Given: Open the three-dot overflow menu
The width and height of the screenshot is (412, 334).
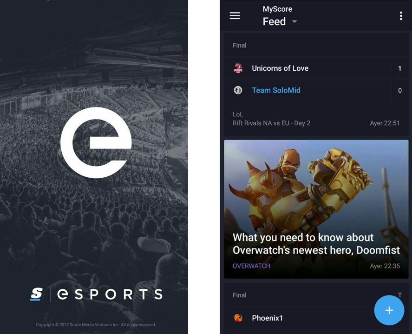Looking at the screenshot, I should coord(401,16).
